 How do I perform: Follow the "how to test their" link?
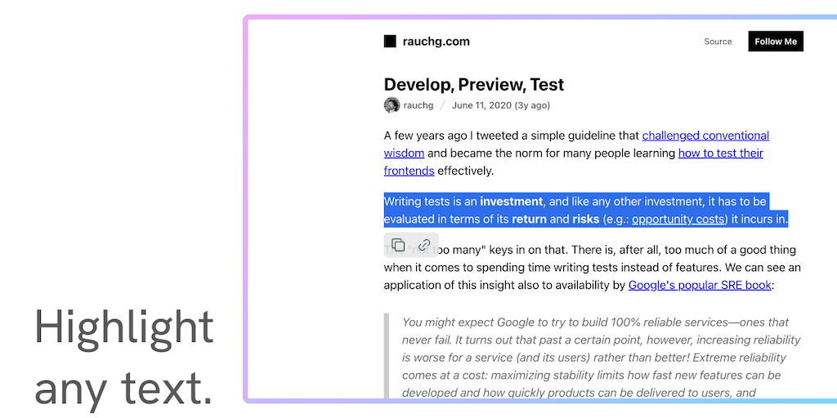(720, 153)
